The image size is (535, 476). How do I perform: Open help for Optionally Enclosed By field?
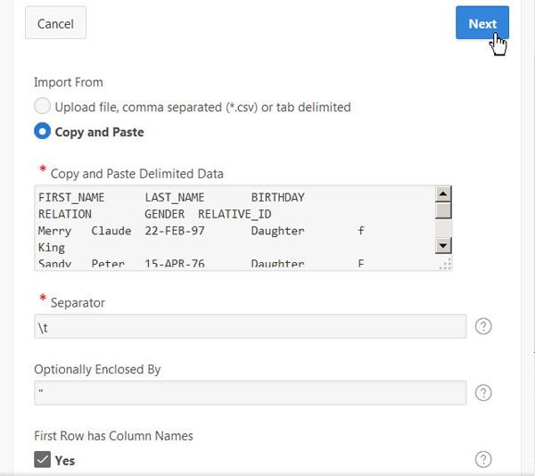pos(483,393)
